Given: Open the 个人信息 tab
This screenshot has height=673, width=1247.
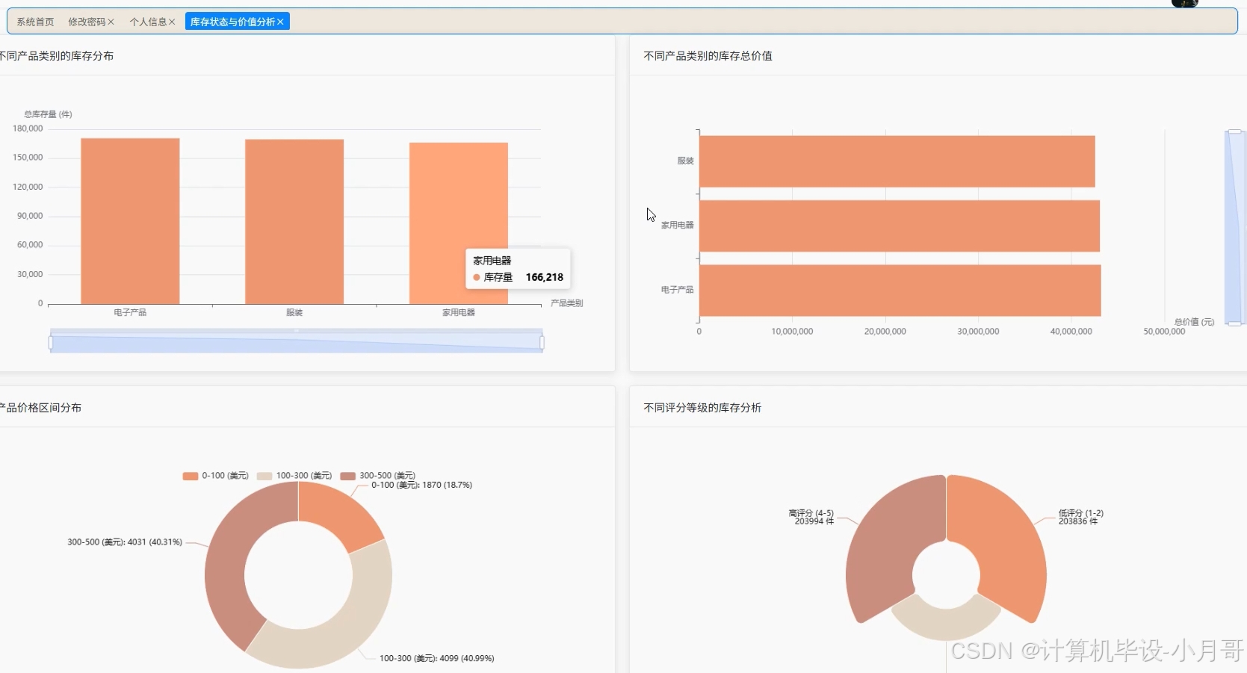Looking at the screenshot, I should point(148,22).
